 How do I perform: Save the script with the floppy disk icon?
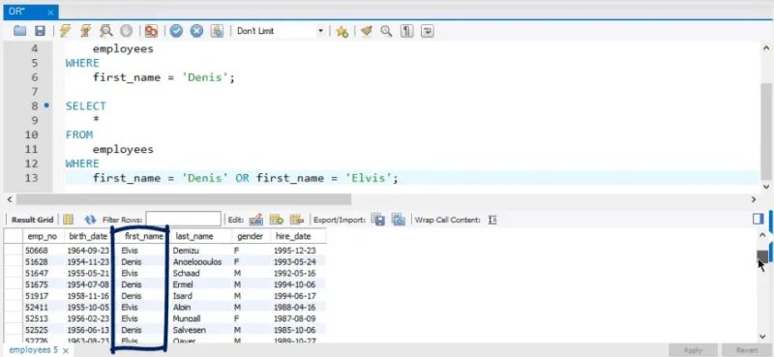[40, 31]
